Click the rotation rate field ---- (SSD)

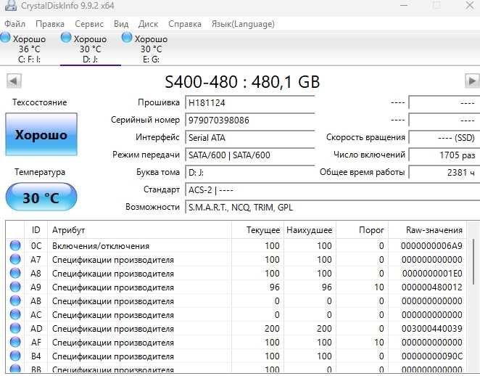pyautogui.click(x=444, y=138)
